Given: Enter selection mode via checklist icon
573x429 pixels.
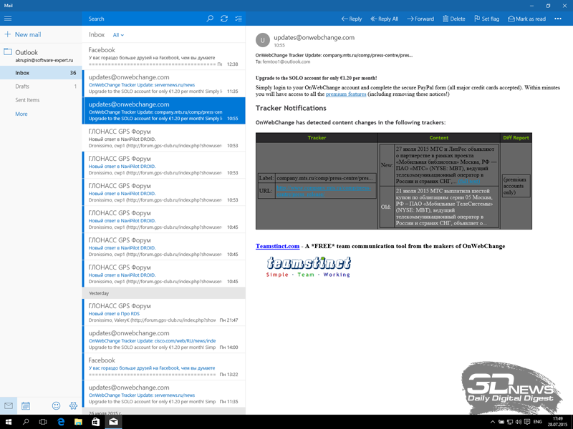Looking at the screenshot, I should [239, 19].
